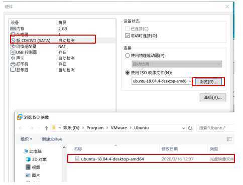Click the date 2020/3/16 12:37 cell

177,159
